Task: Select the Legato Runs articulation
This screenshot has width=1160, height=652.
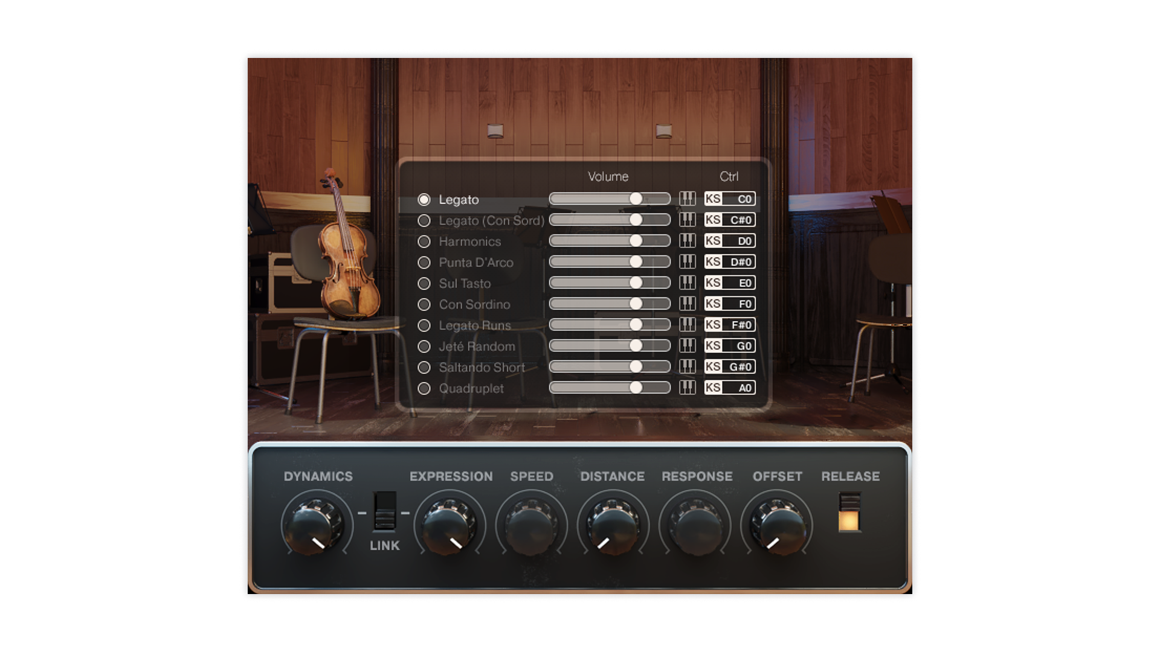Action: pyautogui.click(x=424, y=325)
